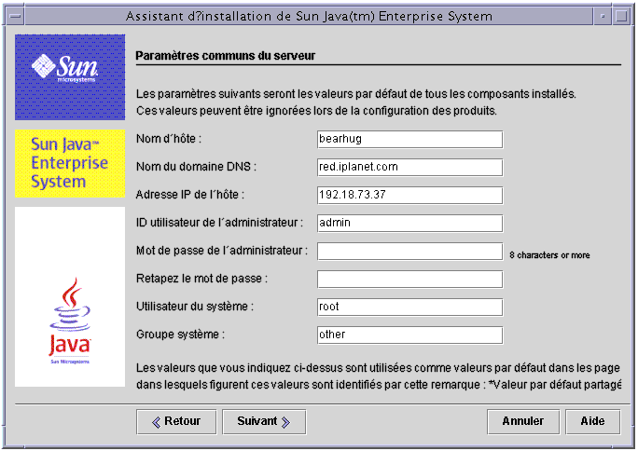Screen dimensions: 638x451
Task: Click the 'Nom du domaine DNS :' label
Action: (196, 167)
